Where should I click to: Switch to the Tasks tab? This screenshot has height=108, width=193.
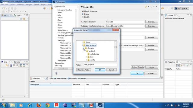[x=49, y=79]
